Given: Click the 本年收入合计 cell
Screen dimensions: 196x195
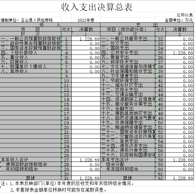Looking at the screenshot, I should (x=31, y=159).
